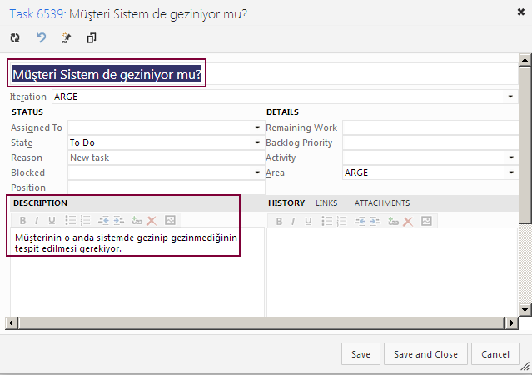This screenshot has height=375, width=532.
Task: Insert image in the Description editor
Action: click(170, 221)
